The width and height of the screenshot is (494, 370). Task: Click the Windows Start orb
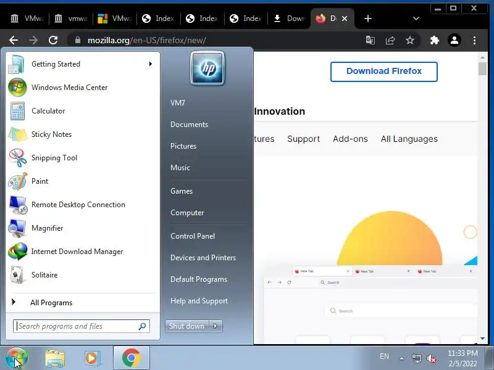[x=17, y=358]
